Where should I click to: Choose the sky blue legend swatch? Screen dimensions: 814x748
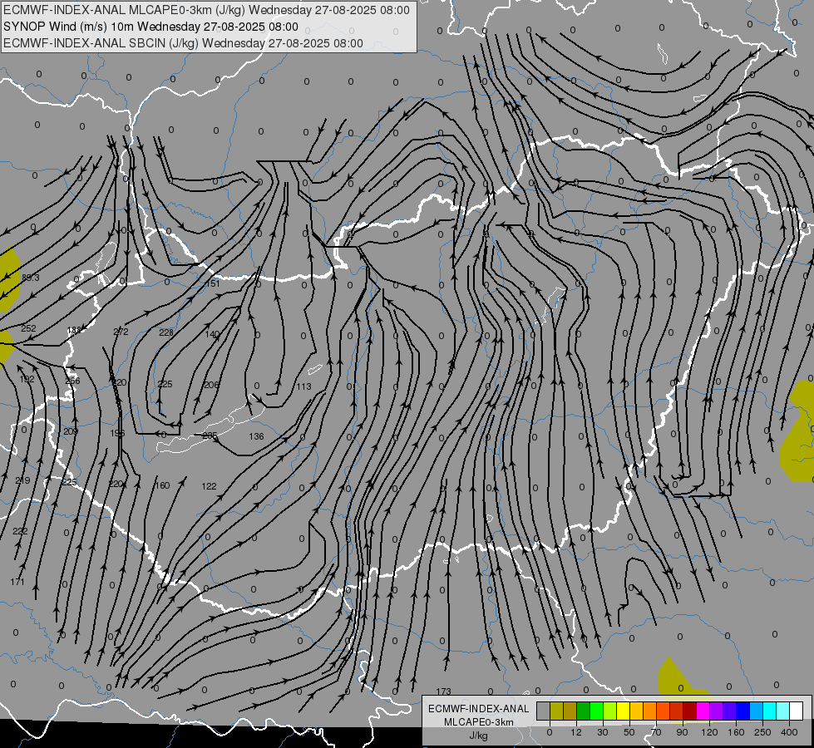757,711
